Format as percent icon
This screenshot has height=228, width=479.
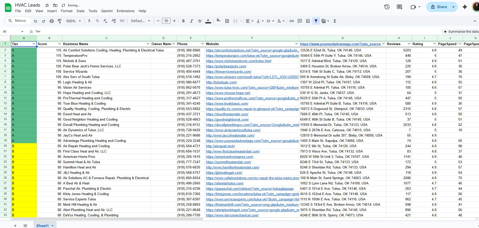click(x=97, y=21)
